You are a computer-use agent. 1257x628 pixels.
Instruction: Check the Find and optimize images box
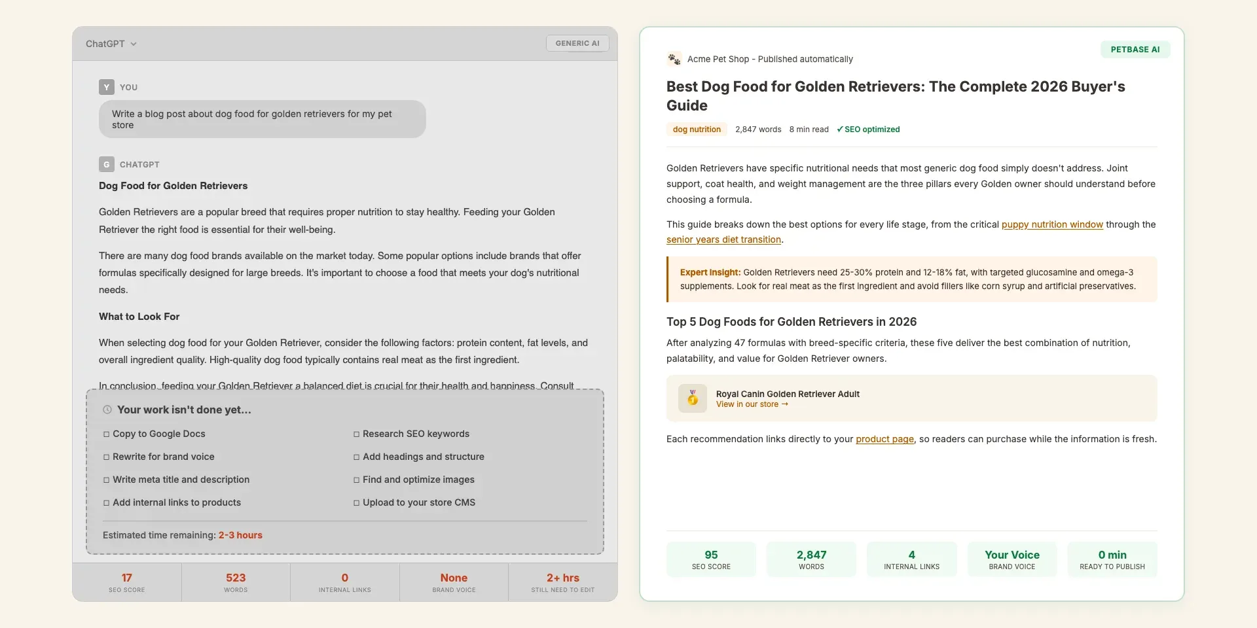coord(356,480)
